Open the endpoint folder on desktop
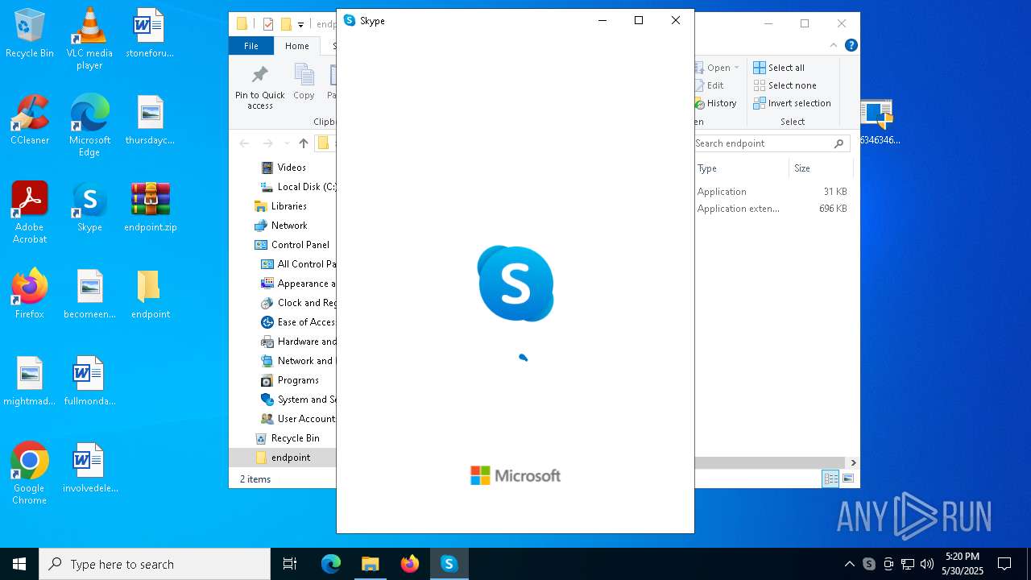The height and width of the screenshot is (580, 1031). [150, 295]
